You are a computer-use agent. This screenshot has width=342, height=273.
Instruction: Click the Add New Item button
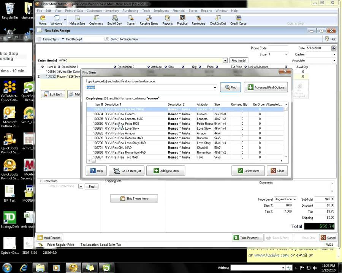[166, 171]
